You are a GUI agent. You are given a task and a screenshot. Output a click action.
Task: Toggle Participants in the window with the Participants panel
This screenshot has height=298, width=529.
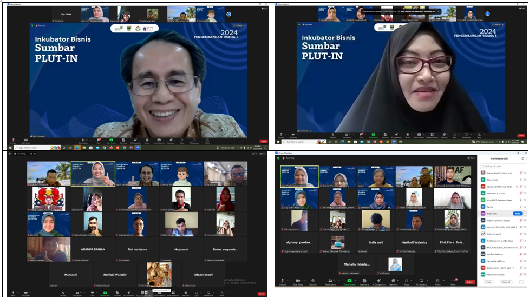(x=331, y=282)
